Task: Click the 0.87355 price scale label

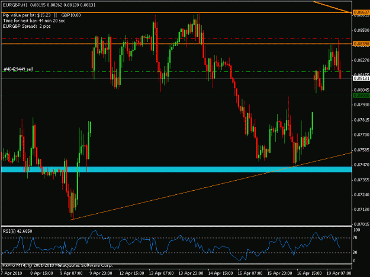Action: point(362,180)
